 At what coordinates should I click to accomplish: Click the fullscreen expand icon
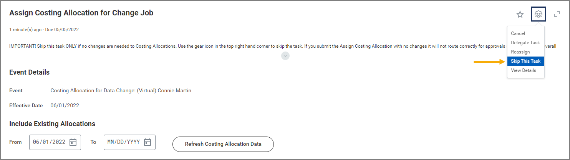coord(557,15)
